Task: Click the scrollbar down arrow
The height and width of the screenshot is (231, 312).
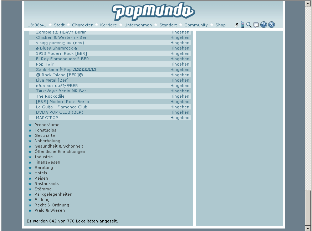Action: (x=308, y=228)
